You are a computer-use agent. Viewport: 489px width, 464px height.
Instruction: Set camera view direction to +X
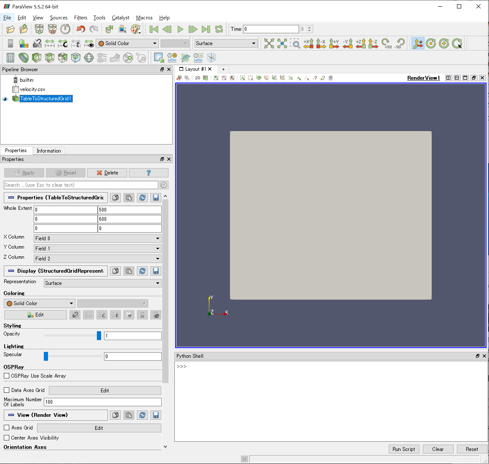[309, 43]
